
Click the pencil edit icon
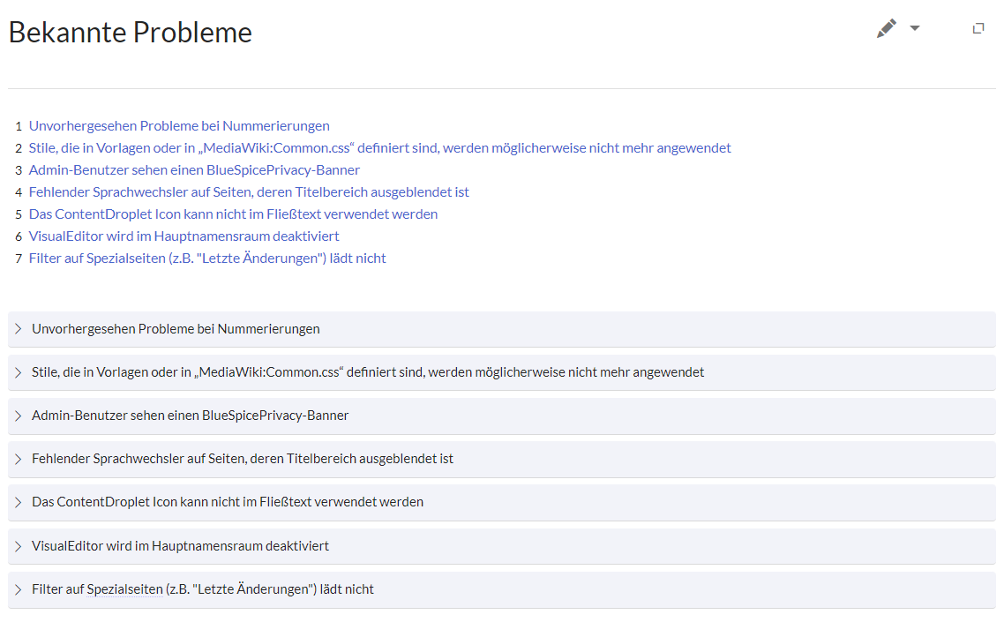(886, 28)
